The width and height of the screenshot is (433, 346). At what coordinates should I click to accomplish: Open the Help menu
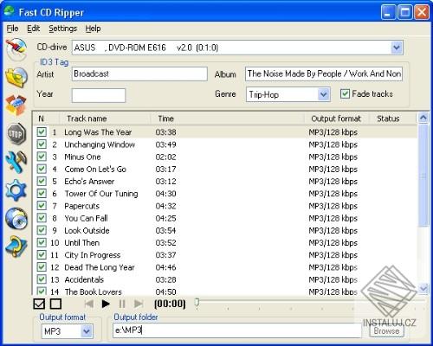[x=93, y=29]
